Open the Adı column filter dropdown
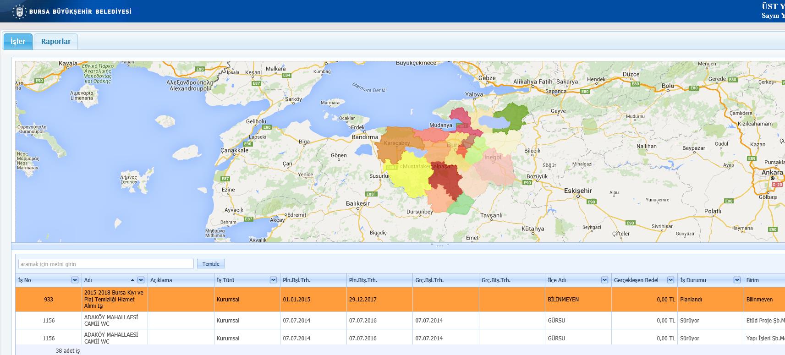 point(141,280)
